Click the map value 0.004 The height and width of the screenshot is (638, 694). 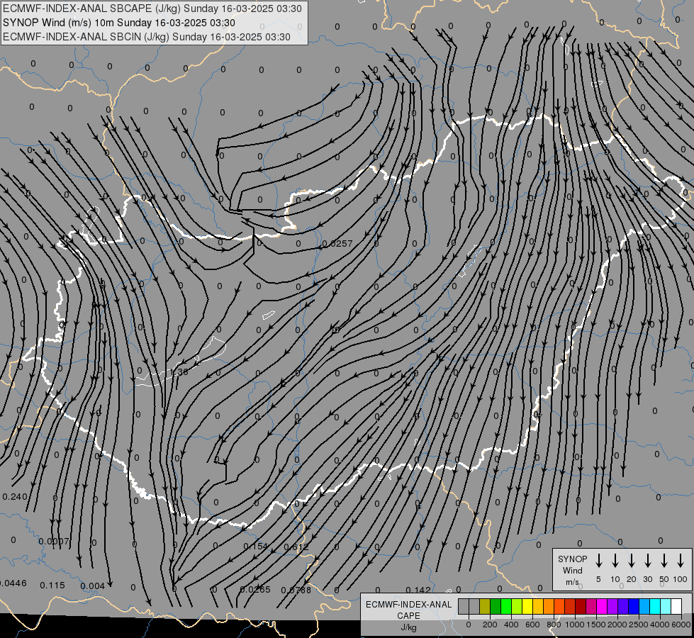click(x=92, y=586)
